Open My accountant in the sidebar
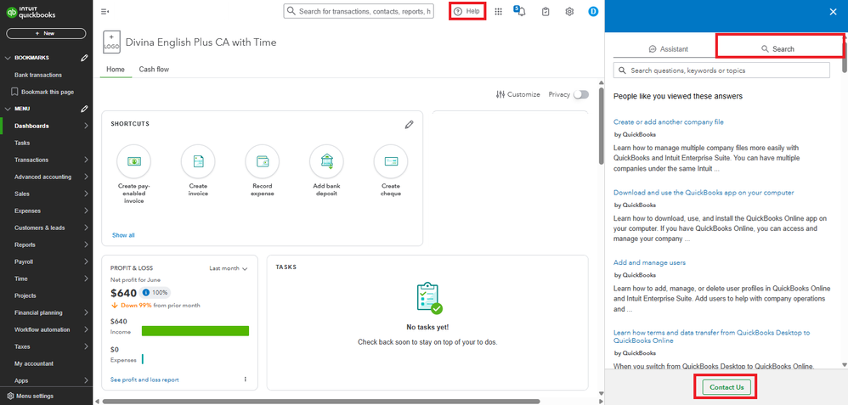 [34, 364]
